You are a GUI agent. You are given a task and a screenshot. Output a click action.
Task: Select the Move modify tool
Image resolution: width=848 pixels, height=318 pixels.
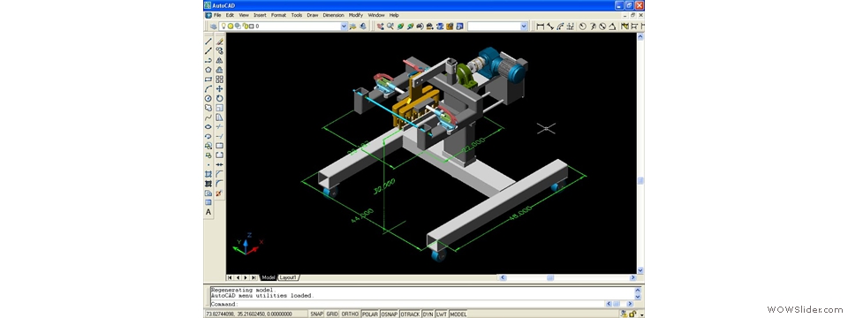click(x=220, y=88)
